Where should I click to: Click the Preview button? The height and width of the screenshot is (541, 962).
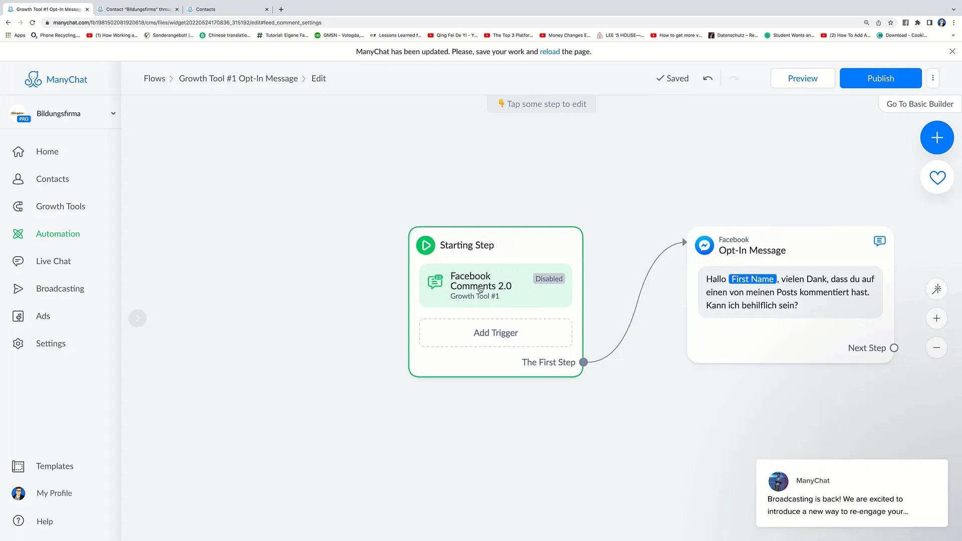coord(802,78)
